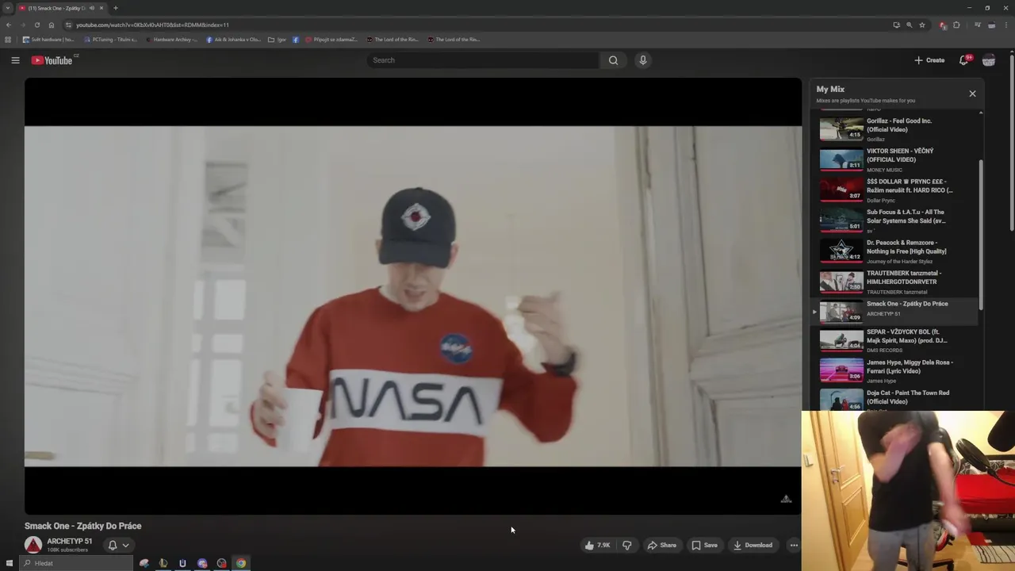Viewport: 1015px width, 571px height.
Task: Play Sub Focus & t.A.T.u. playlist item
Action: point(896,220)
